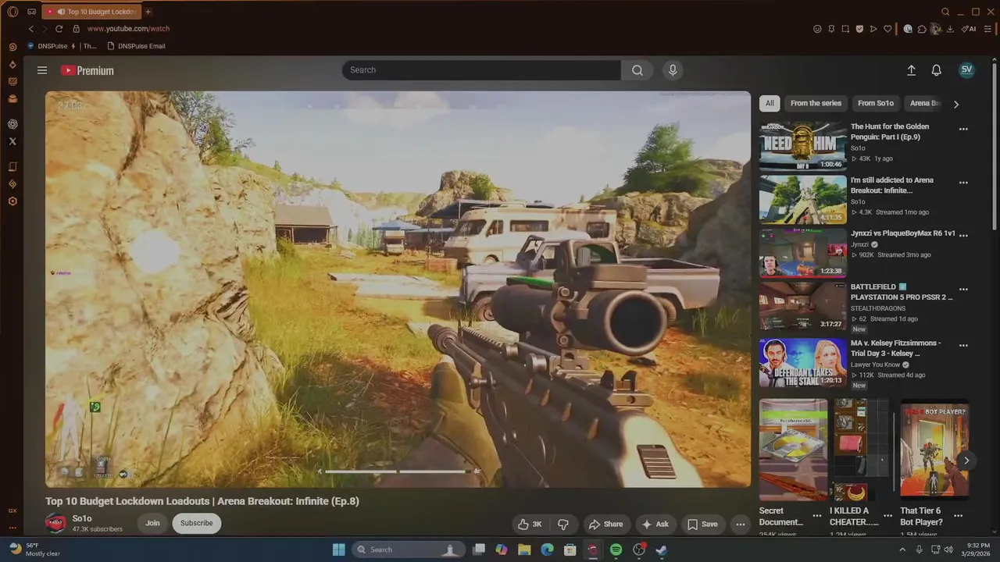The image size is (1000, 562).
Task: Open options for I'm still addicted video
Action: [x=963, y=183]
